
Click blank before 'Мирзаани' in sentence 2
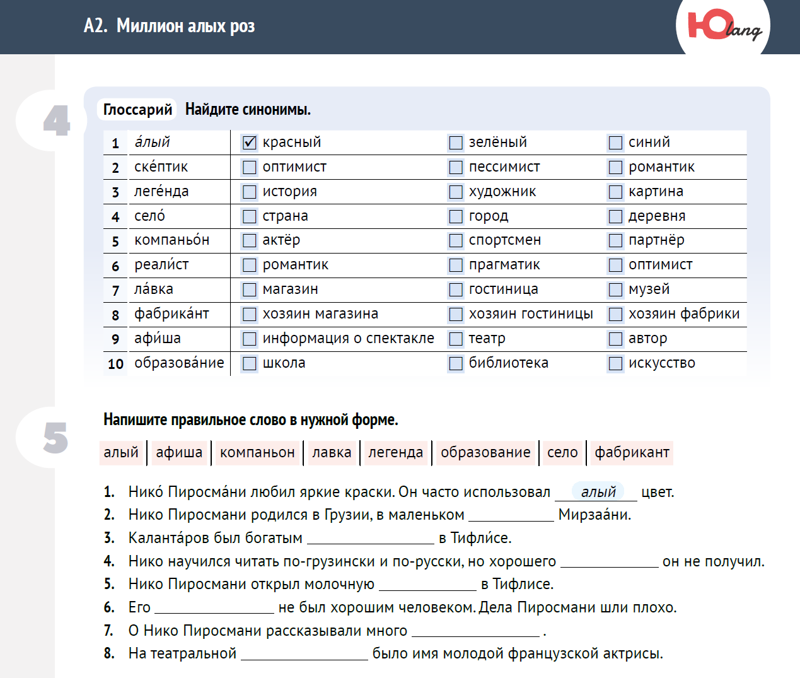511,515
